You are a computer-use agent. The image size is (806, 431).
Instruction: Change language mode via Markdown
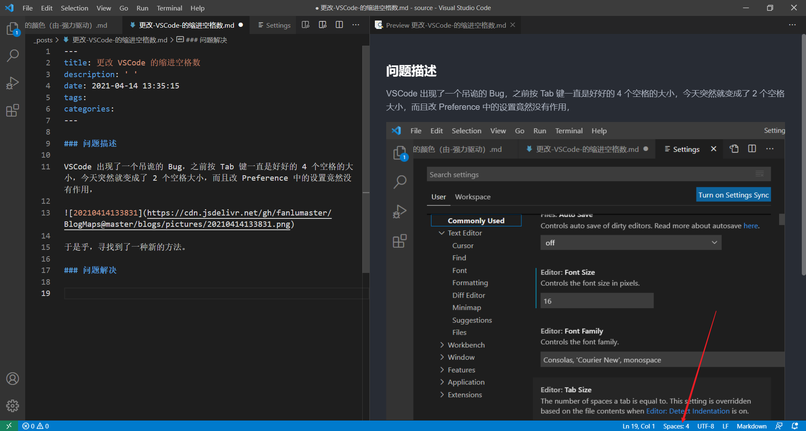[751, 426]
